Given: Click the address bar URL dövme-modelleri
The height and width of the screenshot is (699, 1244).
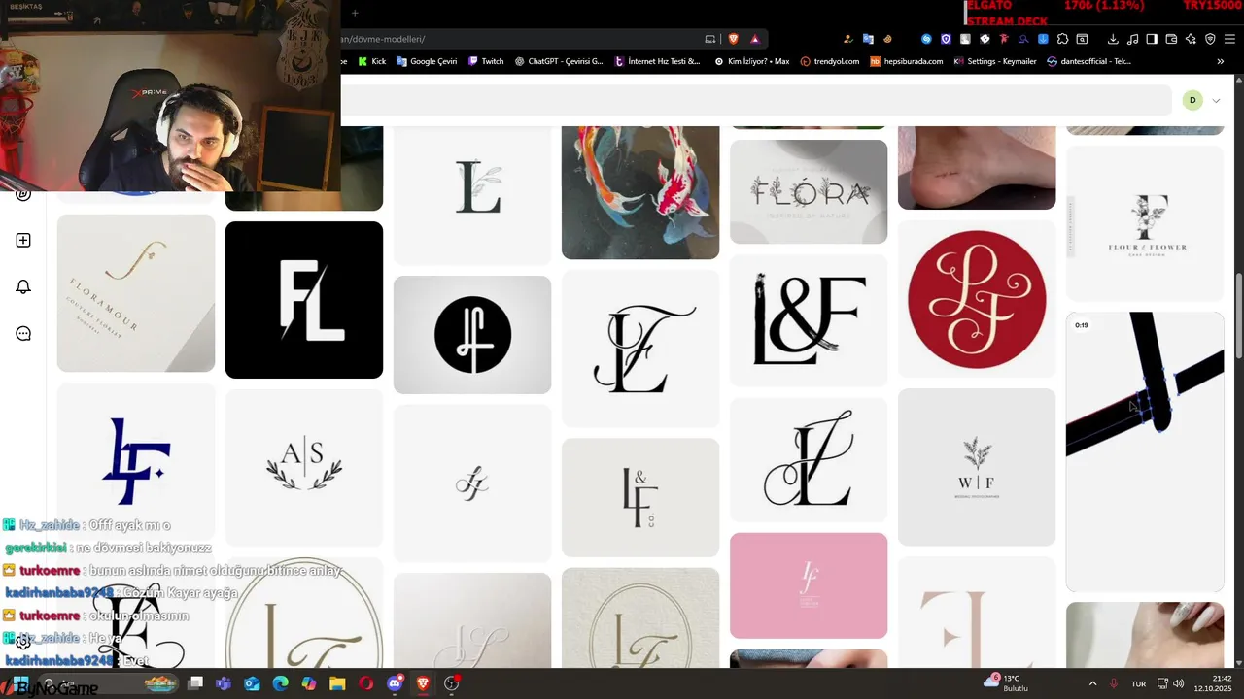Looking at the screenshot, I should coord(384,39).
